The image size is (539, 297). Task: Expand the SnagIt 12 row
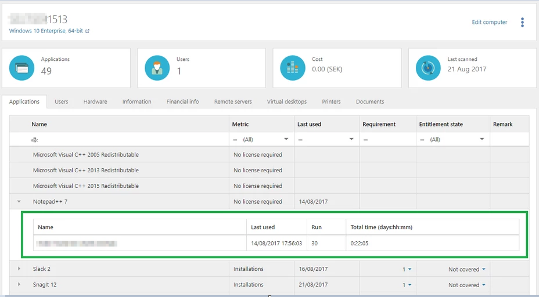(x=19, y=285)
